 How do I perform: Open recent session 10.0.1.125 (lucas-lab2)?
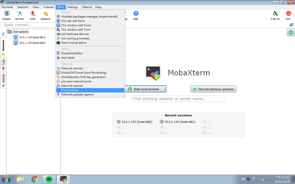(135, 122)
